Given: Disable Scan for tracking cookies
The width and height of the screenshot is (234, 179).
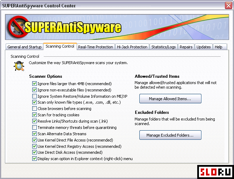Looking at the screenshot, I should point(34,115).
